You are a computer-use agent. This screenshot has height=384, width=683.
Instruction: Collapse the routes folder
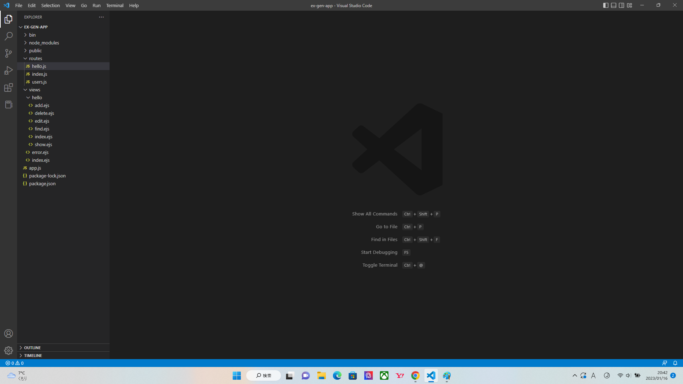[x=35, y=58]
